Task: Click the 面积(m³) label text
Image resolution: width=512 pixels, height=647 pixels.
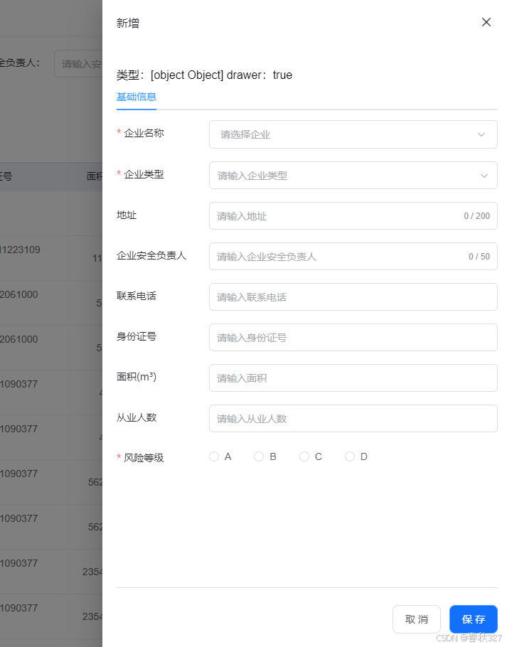Action: pos(136,377)
